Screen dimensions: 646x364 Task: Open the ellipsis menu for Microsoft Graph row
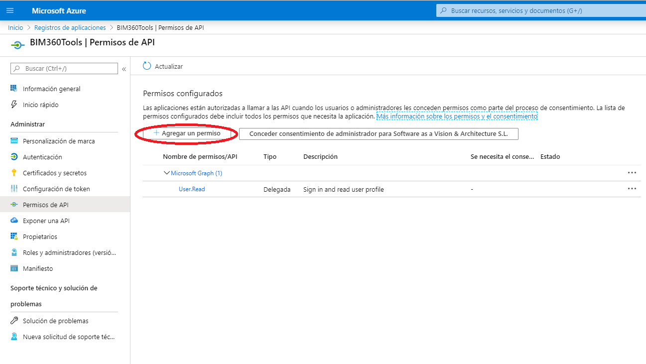[x=632, y=173]
